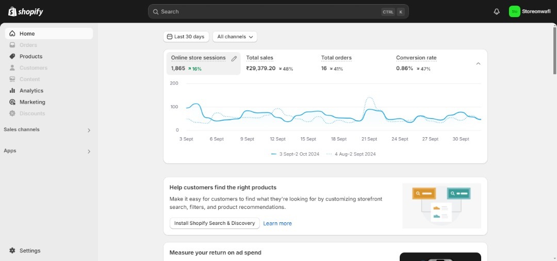Click Install Shopify Search & Discovery button
The width and height of the screenshot is (557, 261).
(x=215, y=223)
